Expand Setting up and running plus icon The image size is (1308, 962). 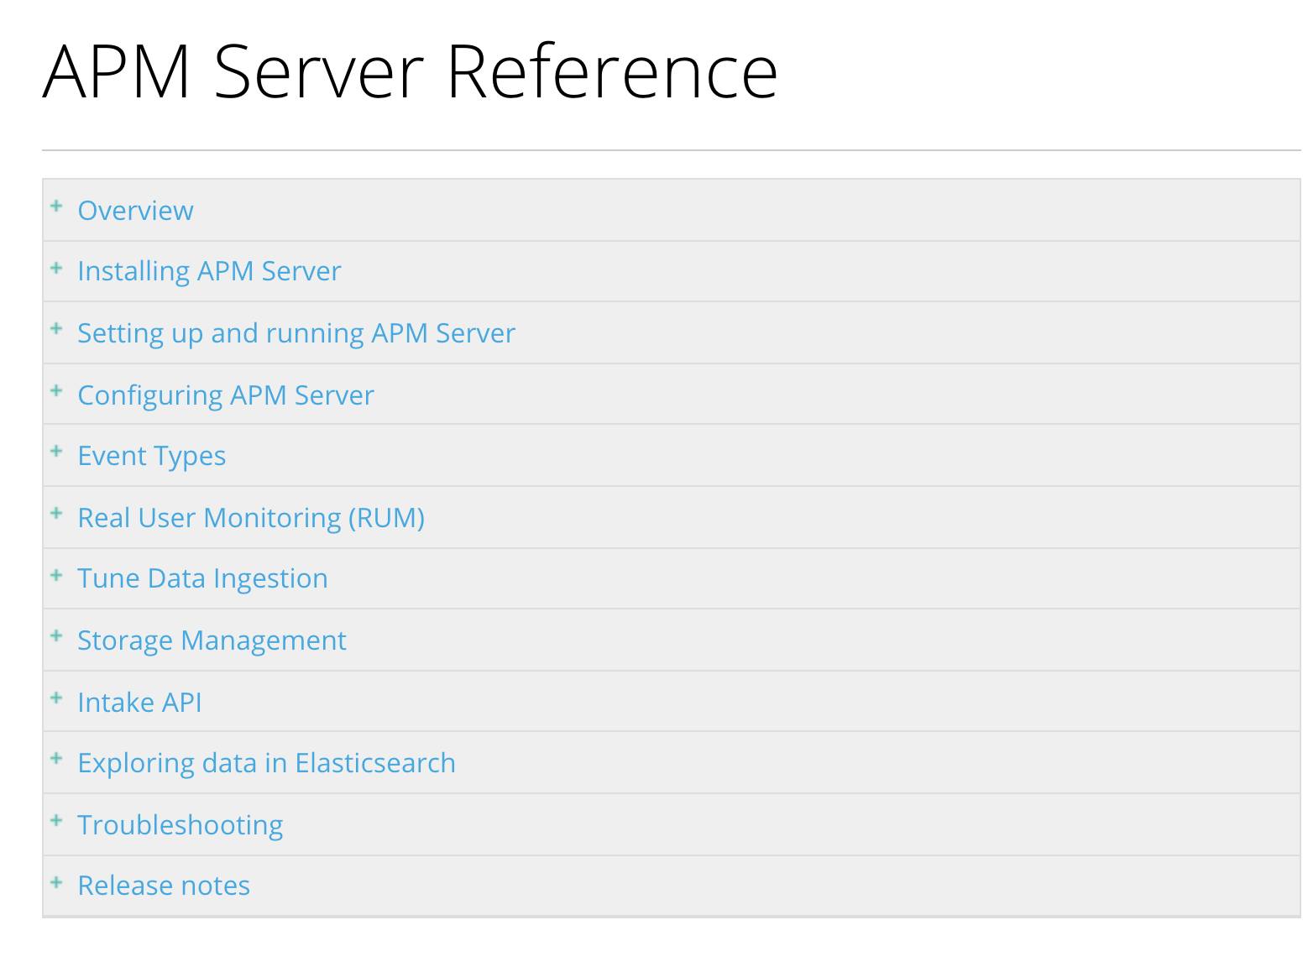click(56, 328)
